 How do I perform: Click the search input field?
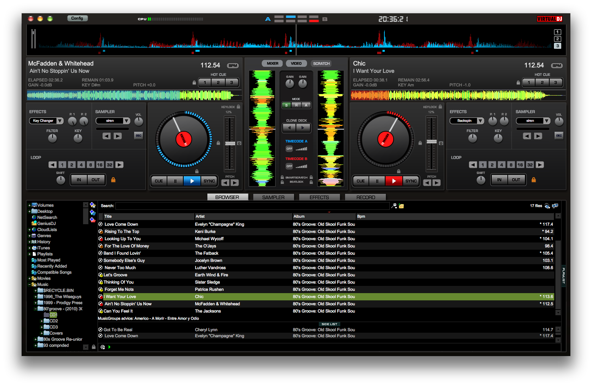coord(252,206)
